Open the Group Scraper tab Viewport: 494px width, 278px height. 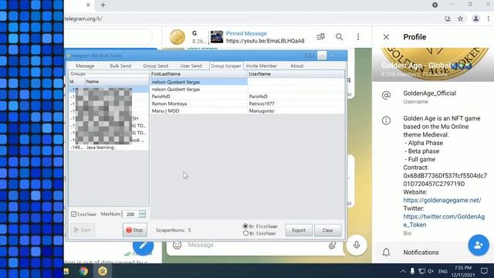(x=226, y=66)
